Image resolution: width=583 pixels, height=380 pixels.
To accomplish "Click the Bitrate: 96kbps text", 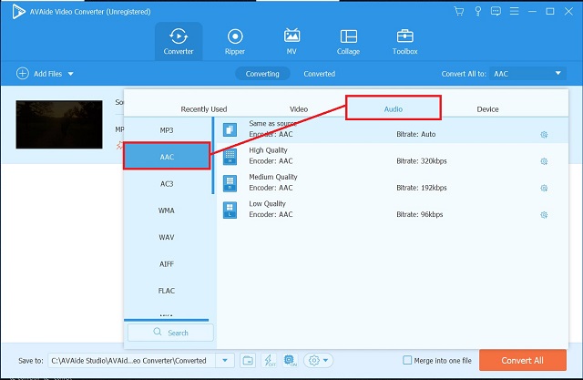I will [419, 214].
